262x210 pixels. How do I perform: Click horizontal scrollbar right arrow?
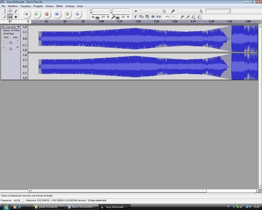pyautogui.click(x=257, y=191)
